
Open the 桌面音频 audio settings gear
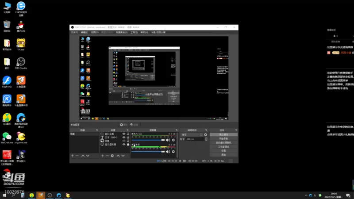[x=173, y=152]
